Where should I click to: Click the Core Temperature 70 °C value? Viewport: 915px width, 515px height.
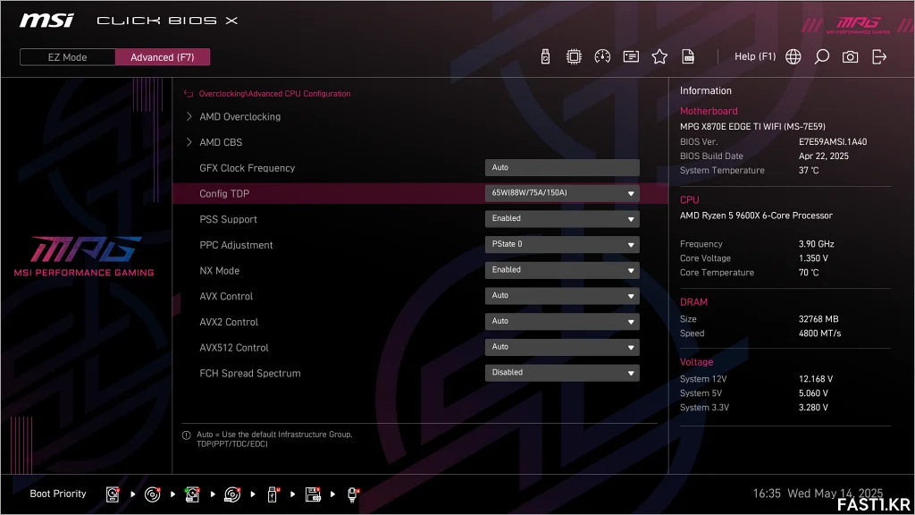coord(809,273)
